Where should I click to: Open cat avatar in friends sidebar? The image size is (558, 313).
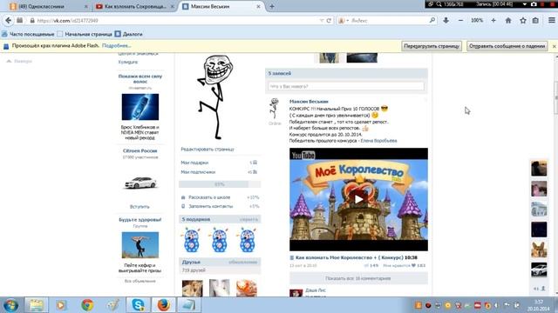click(x=539, y=250)
